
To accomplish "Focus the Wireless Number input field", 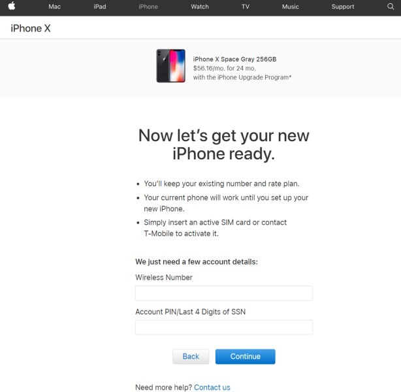I will (223, 293).
